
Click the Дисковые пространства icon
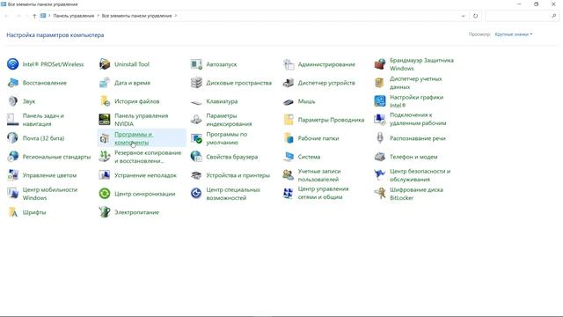196,83
